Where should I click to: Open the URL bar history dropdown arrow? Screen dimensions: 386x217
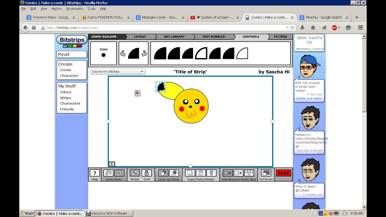point(287,28)
